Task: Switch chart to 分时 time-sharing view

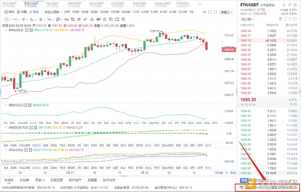Action: point(67,12)
